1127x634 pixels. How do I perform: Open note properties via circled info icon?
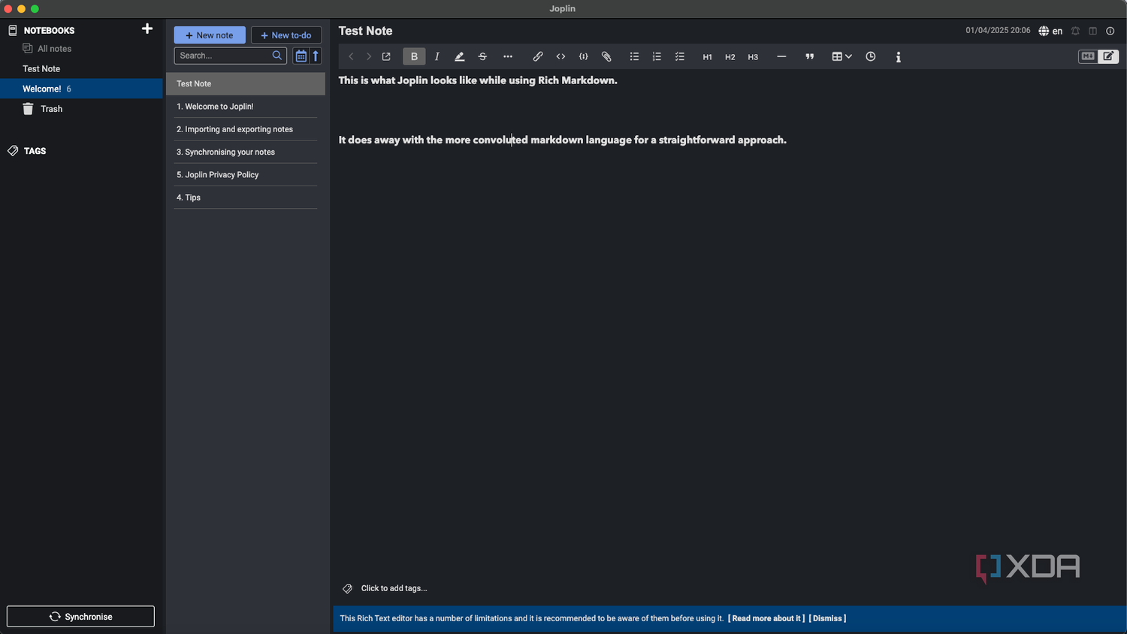pos(1110,31)
